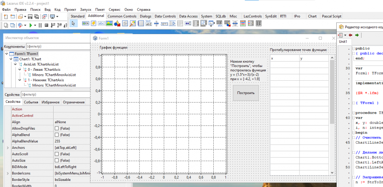Click the green forward arrow in source editor
383x187 pixels.
pyautogui.click(x=357, y=35)
